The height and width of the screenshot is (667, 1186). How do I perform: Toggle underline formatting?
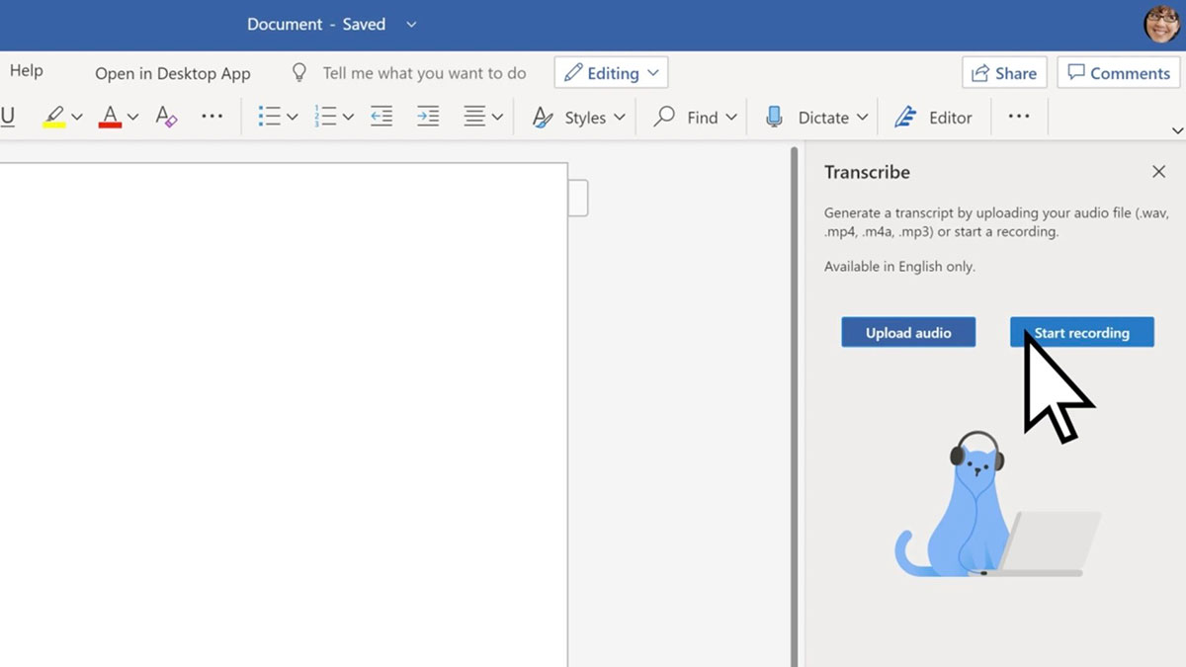click(8, 117)
